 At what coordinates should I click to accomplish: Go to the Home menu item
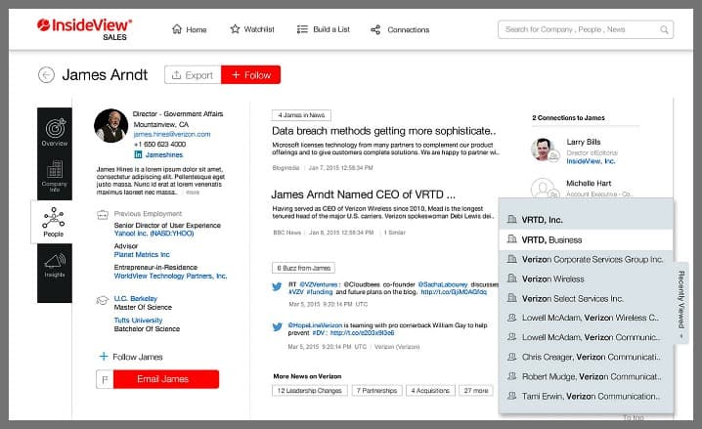(189, 29)
